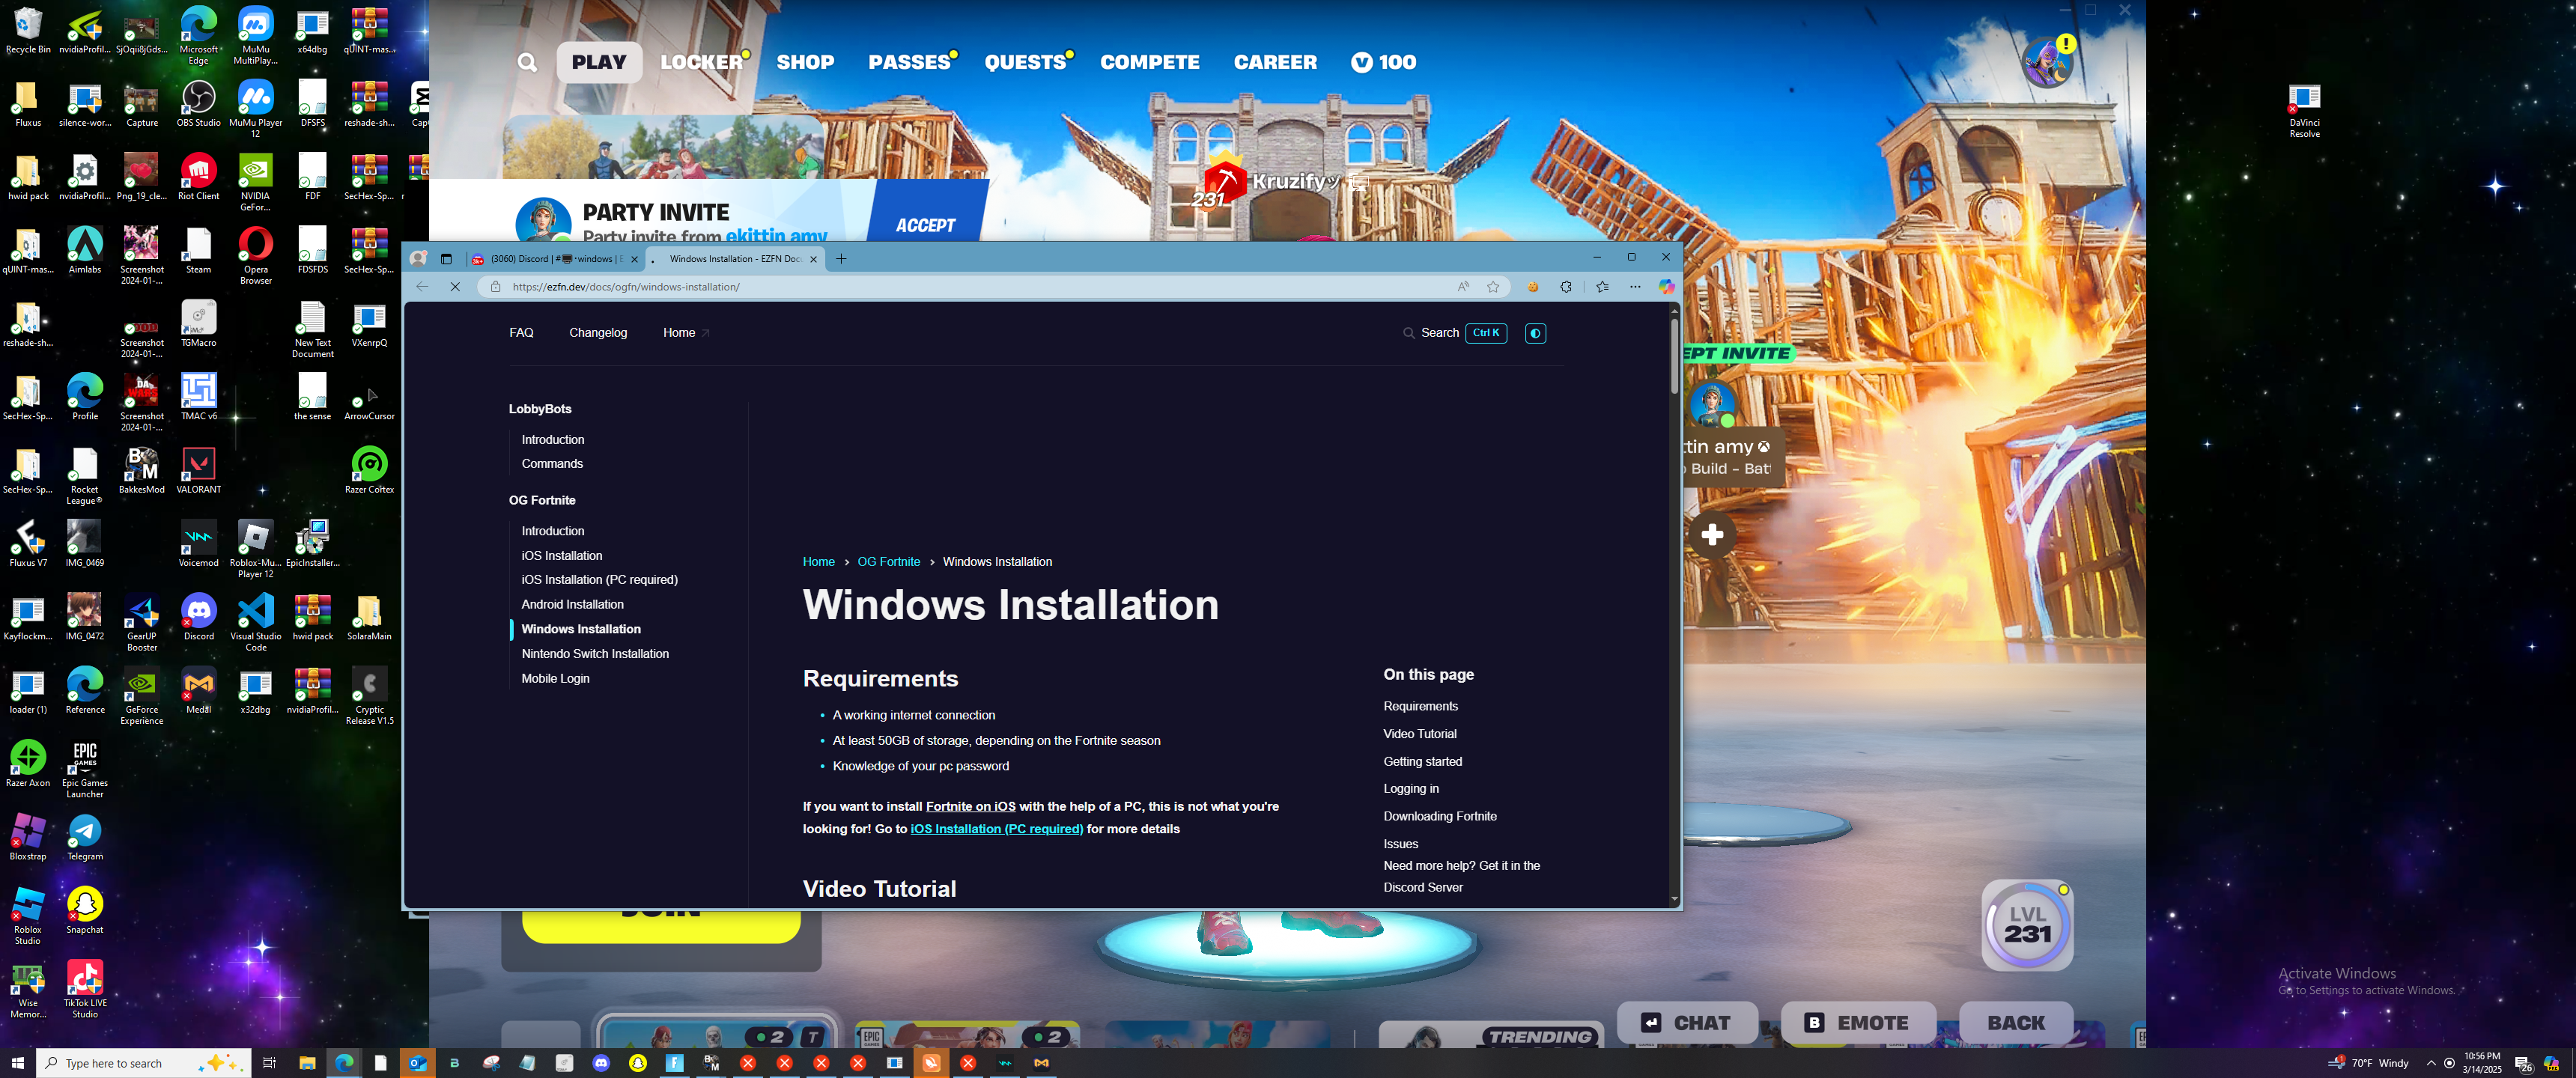
Task: Follow the iOS Installation (PC required) link
Action: tap(996, 829)
